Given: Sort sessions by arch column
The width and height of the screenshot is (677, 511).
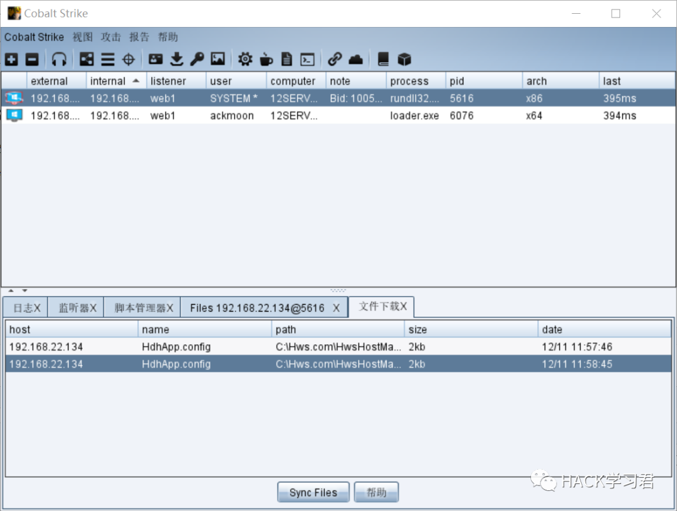Looking at the screenshot, I should [561, 81].
